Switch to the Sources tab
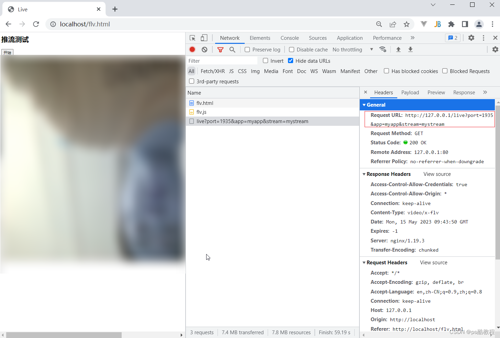 click(x=318, y=38)
